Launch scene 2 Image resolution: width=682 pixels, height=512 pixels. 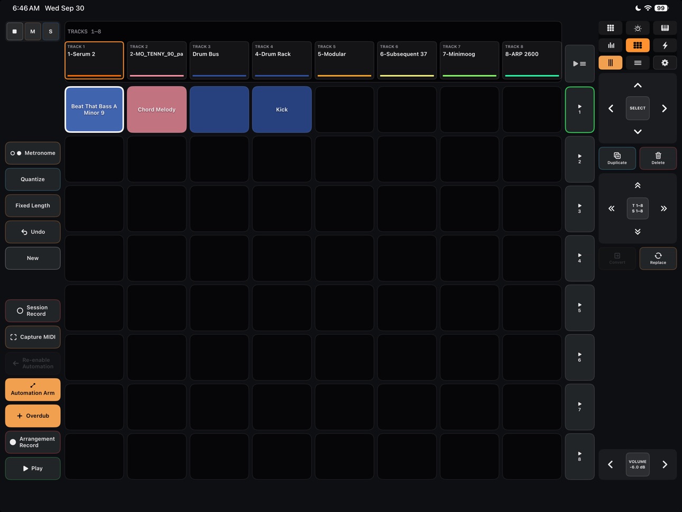(x=579, y=159)
